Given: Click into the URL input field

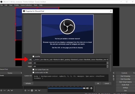Looking at the screenshot, I should pos(71,60).
